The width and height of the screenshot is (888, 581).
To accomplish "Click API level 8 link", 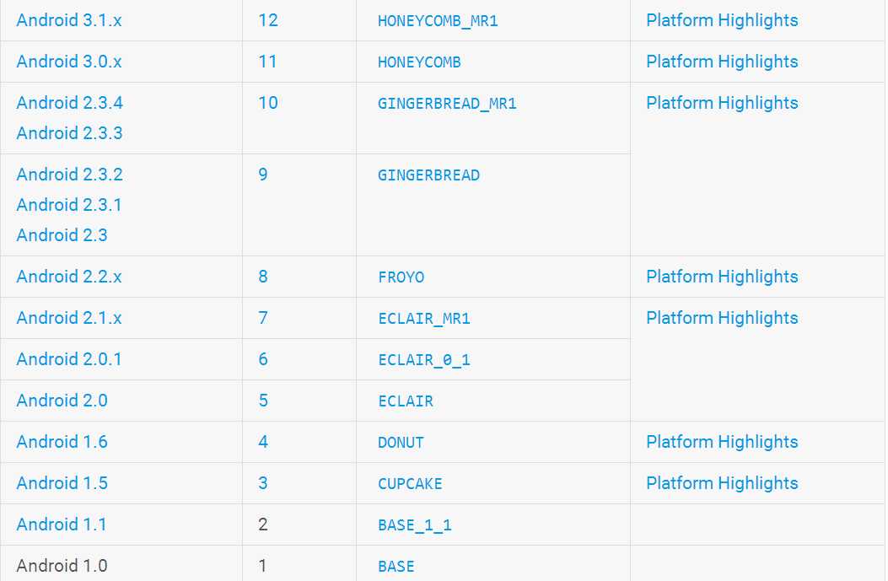I will point(263,277).
